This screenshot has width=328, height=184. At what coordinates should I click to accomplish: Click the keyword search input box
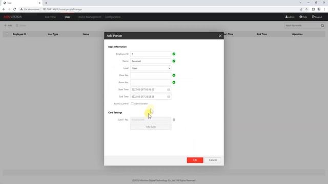(302, 26)
